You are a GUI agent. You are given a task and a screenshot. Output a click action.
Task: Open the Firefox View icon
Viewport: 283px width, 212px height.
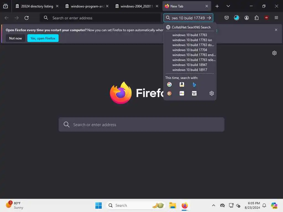click(x=6, y=6)
